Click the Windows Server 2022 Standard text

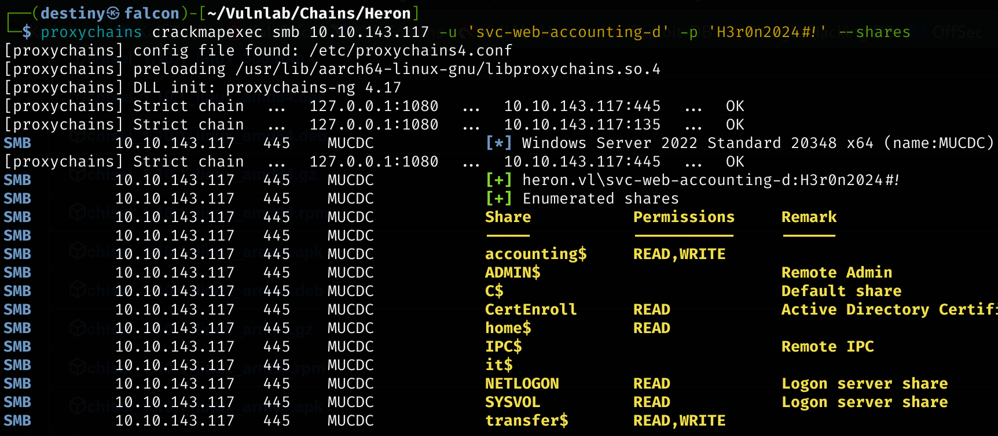651,143
